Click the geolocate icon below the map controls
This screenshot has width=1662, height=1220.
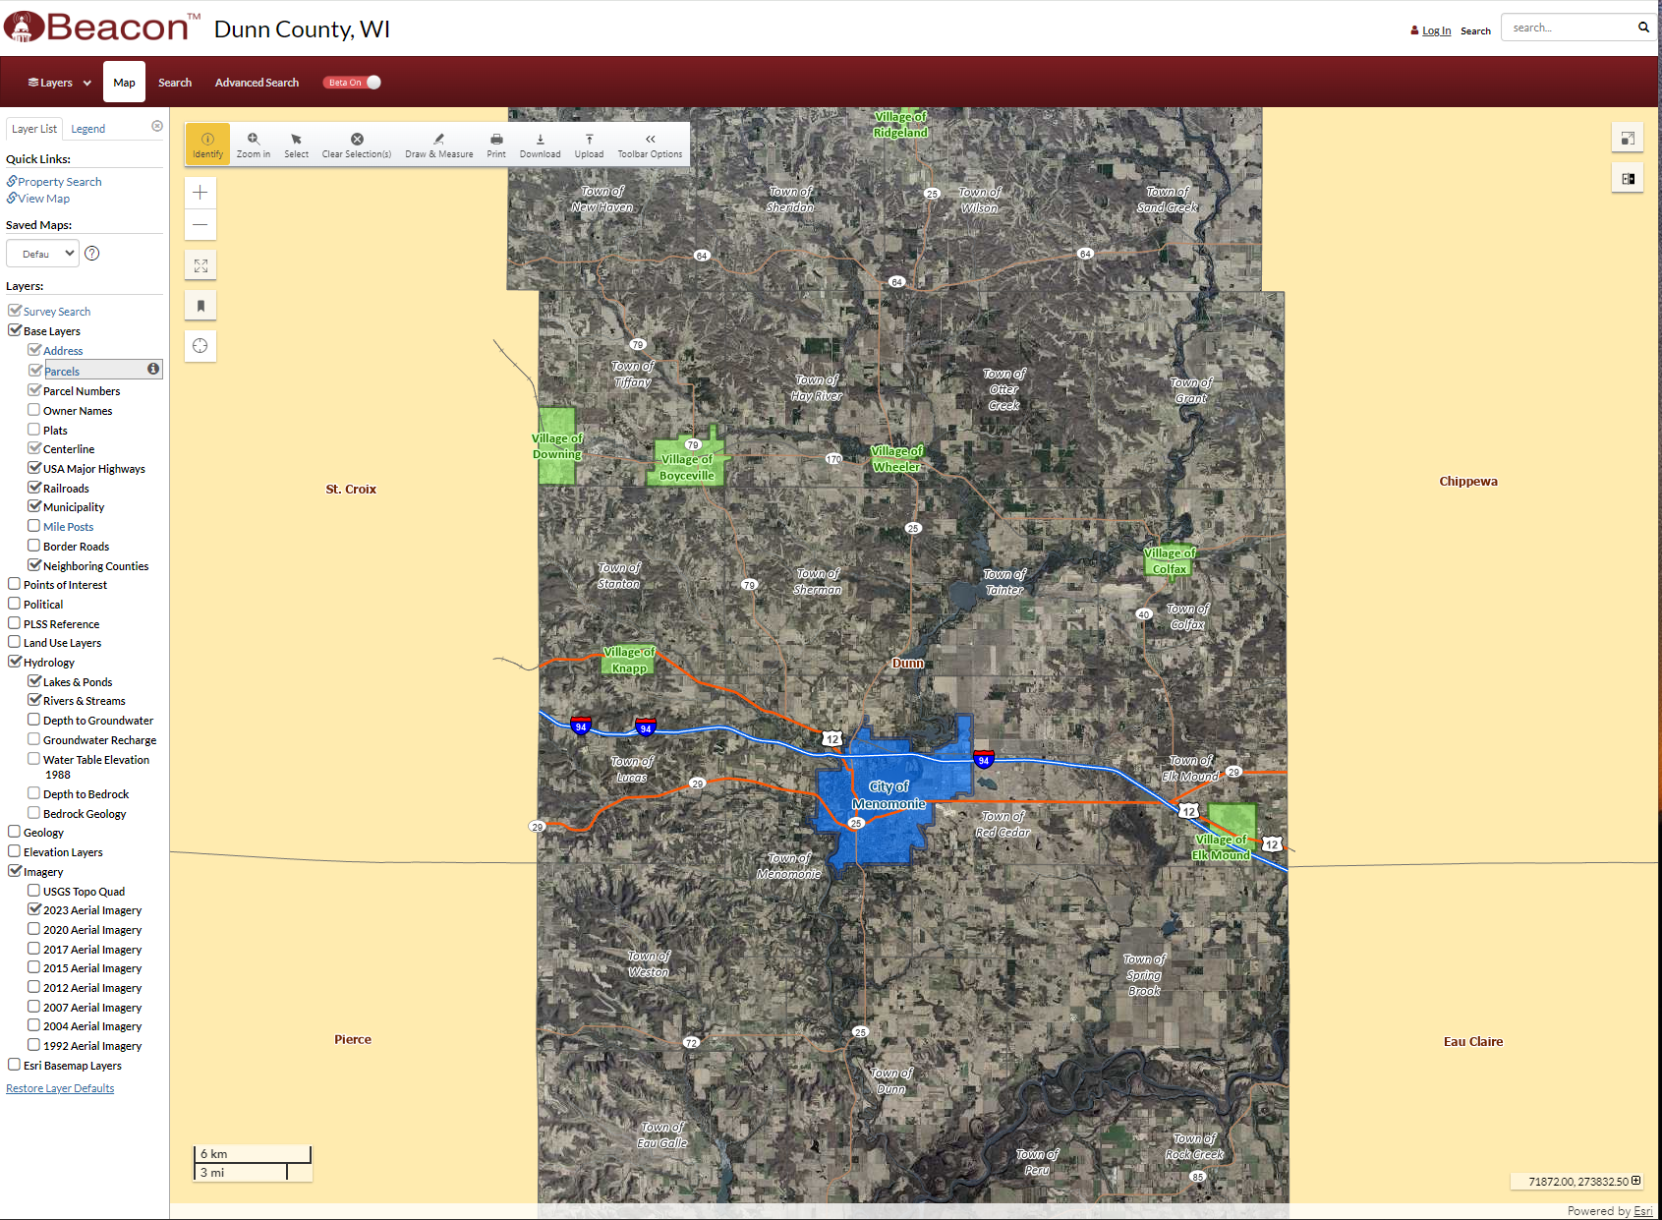[x=200, y=345]
